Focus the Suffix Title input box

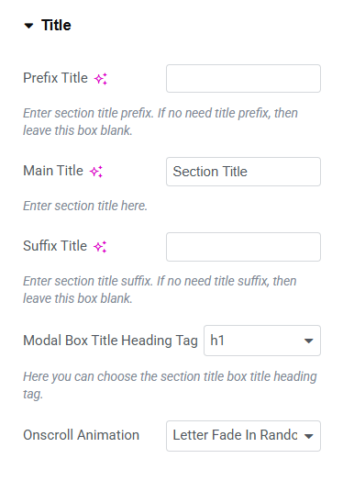[x=243, y=247]
